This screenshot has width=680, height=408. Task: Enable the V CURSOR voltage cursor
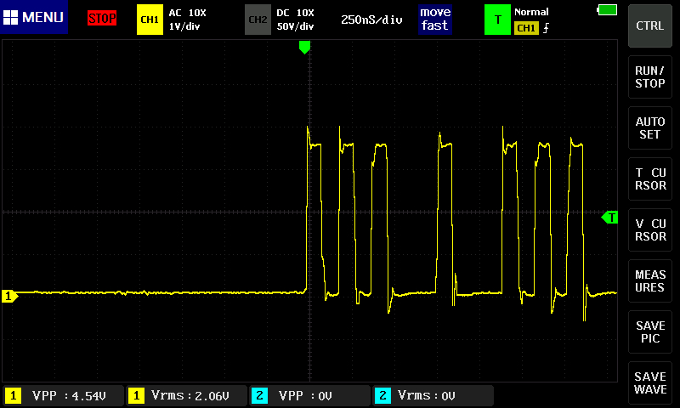point(650,230)
